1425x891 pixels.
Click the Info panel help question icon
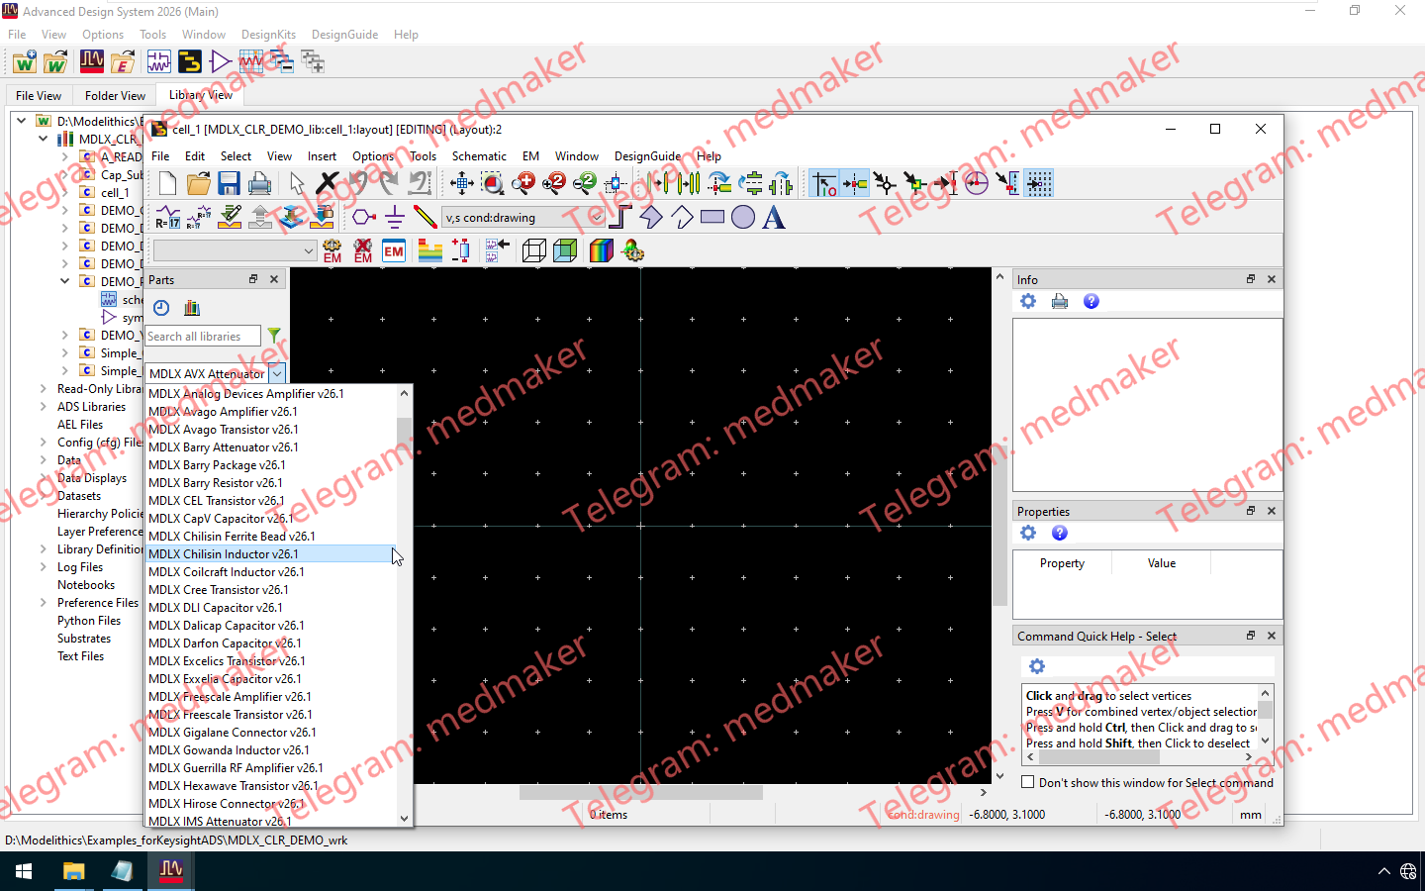coord(1092,301)
